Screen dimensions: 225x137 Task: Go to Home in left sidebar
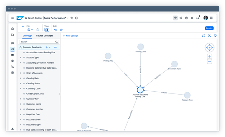pos(13,29)
